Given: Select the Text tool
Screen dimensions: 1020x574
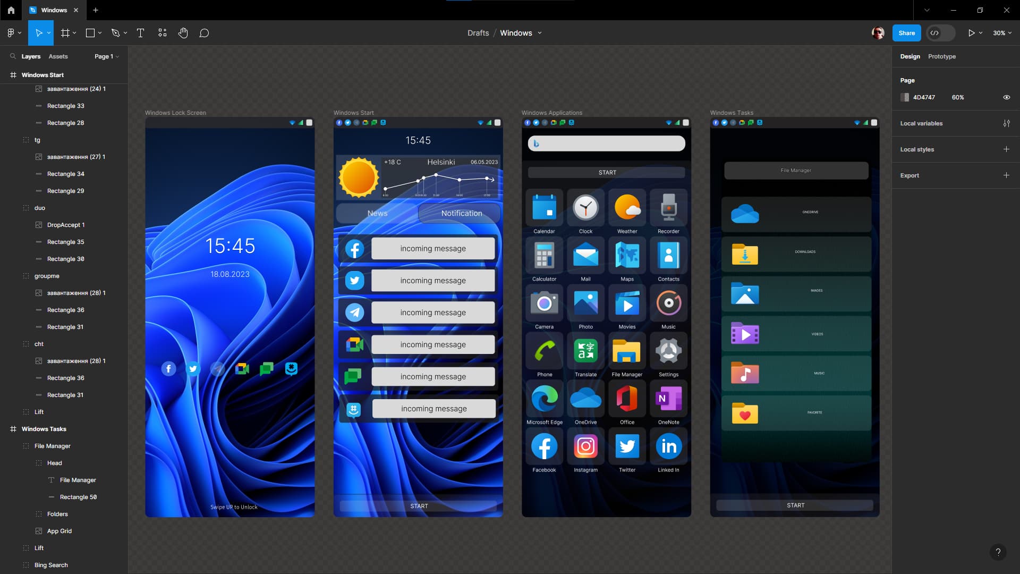Looking at the screenshot, I should point(140,33).
